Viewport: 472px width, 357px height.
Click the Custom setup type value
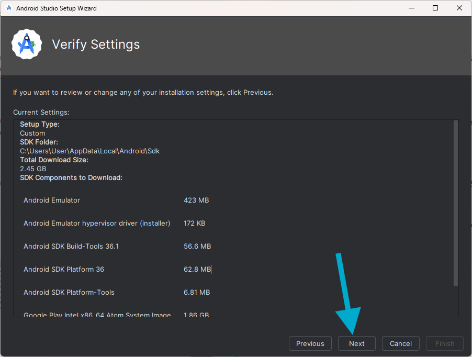pos(32,133)
